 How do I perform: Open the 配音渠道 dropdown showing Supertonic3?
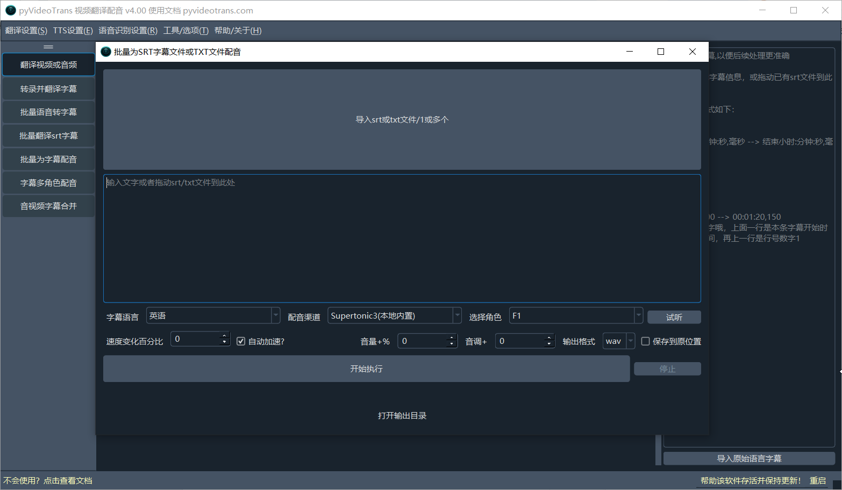click(394, 316)
